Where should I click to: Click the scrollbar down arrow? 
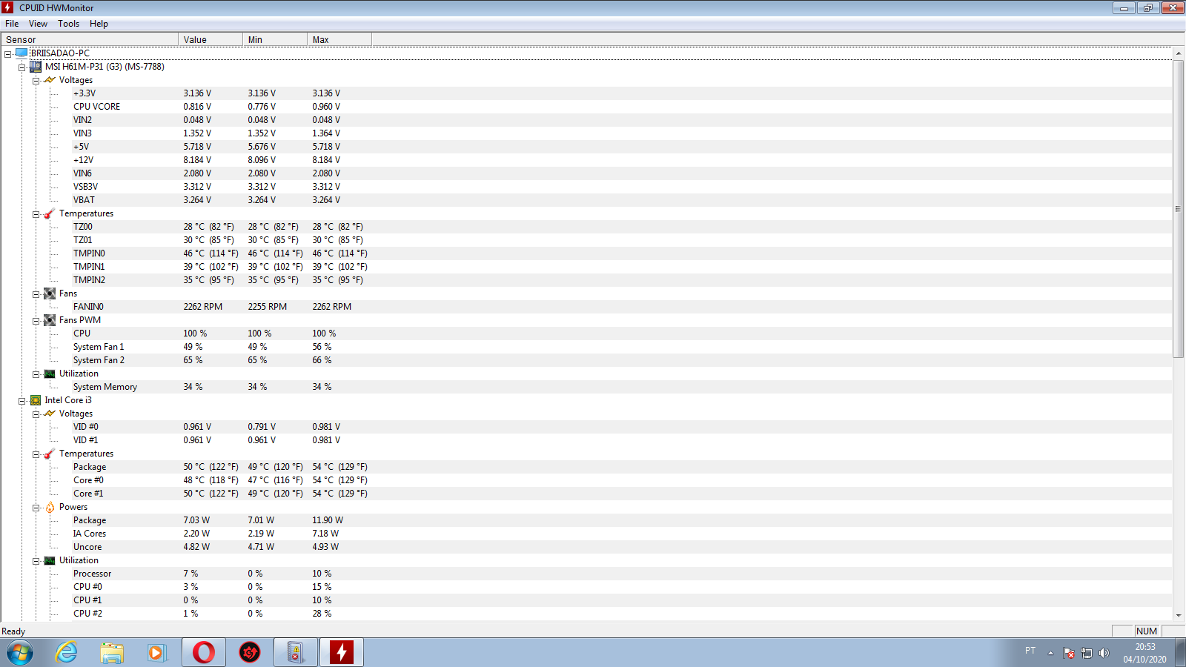click(1179, 615)
